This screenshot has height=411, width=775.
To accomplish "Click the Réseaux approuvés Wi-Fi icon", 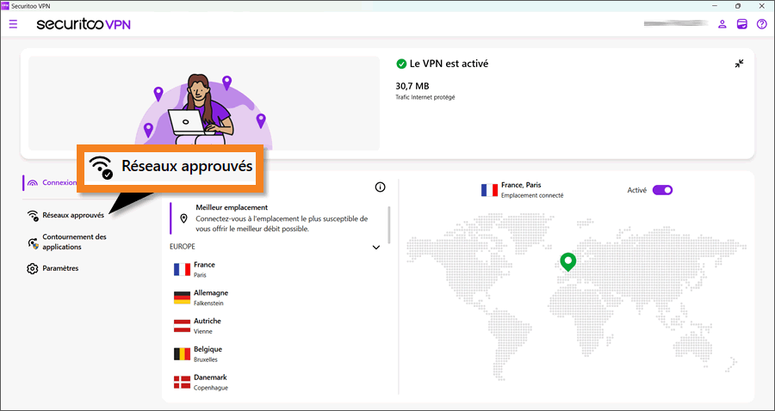I will (33, 215).
